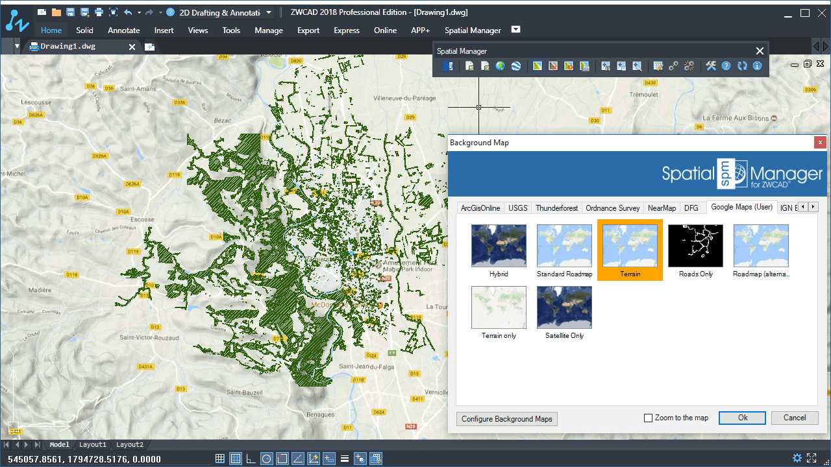Viewport: 831px width, 467px height.
Task: Click the refresh background map icon
Action: (568, 66)
